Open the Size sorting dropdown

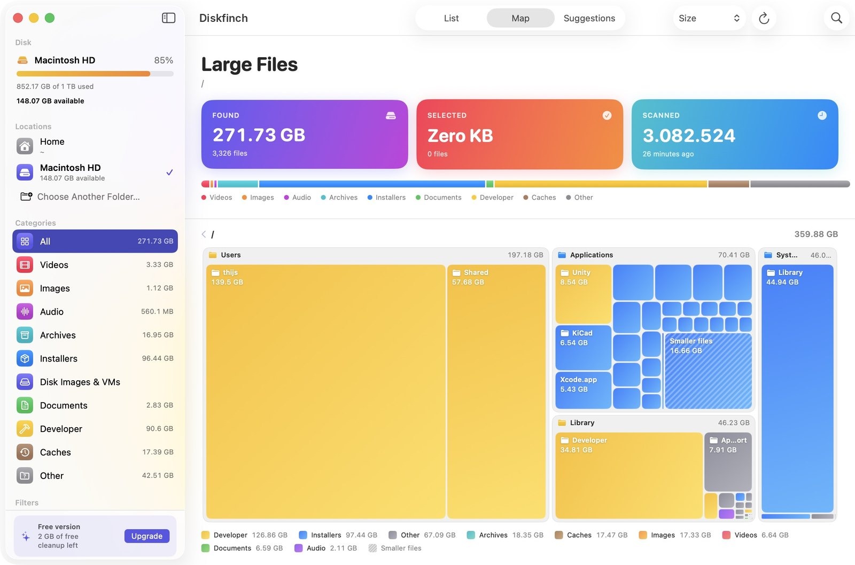[x=709, y=18]
